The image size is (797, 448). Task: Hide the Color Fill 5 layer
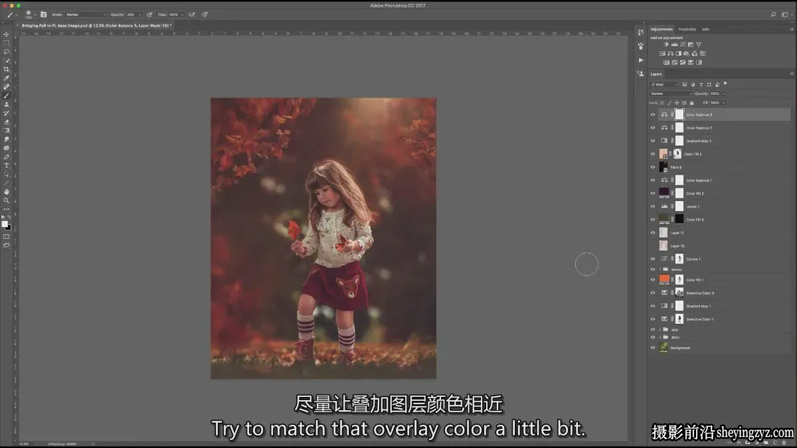[653, 154]
